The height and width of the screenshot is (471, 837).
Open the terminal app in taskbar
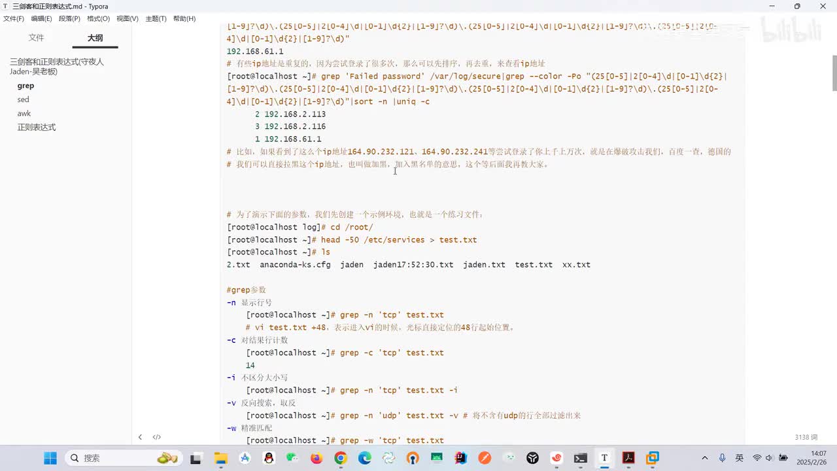581,458
